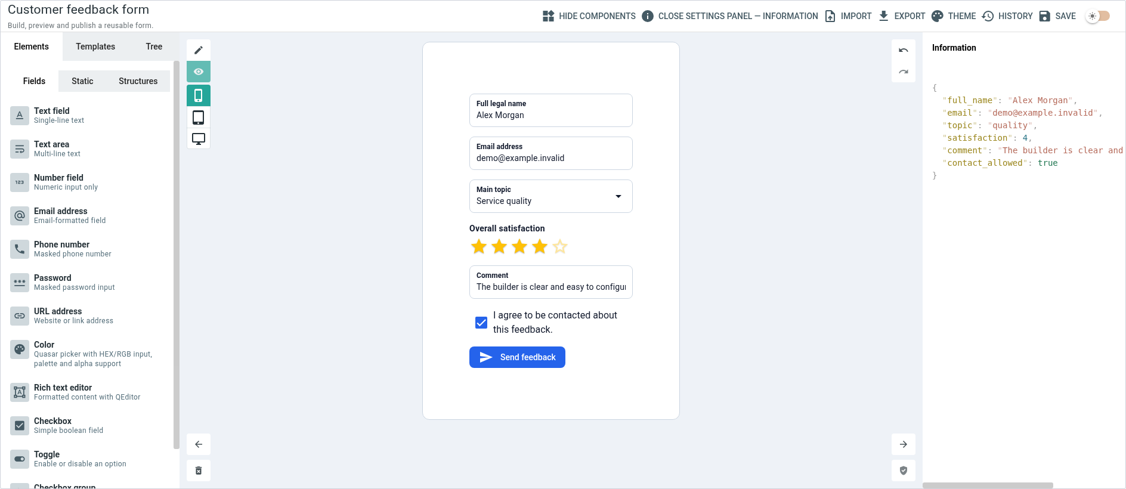The image size is (1126, 489).
Task: Click the URL address link icon
Action: point(20,316)
